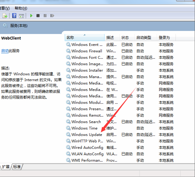Pause service with pause icon
This screenshot has height=177, width=195.
coord(45,16)
